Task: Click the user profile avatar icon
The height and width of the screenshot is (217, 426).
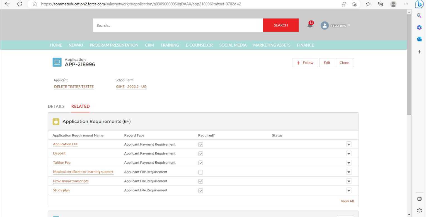Action: click(325, 26)
